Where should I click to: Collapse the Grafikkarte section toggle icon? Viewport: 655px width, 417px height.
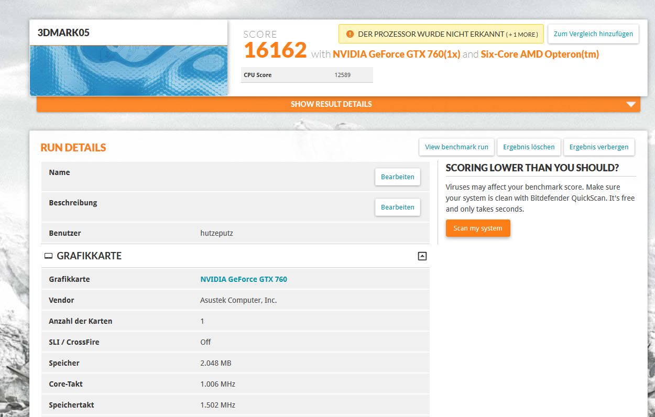pyautogui.click(x=422, y=256)
